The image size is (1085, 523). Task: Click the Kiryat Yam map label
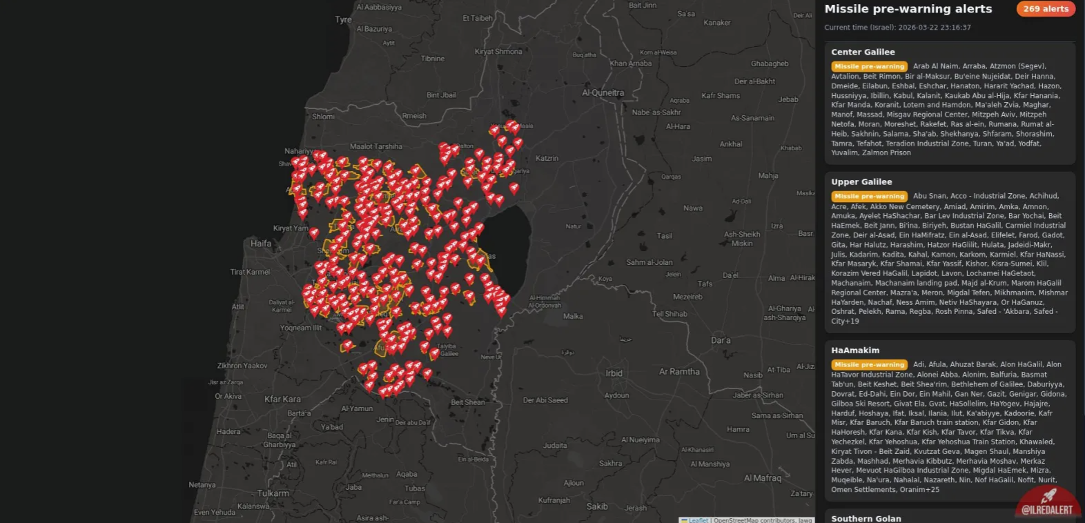click(291, 228)
